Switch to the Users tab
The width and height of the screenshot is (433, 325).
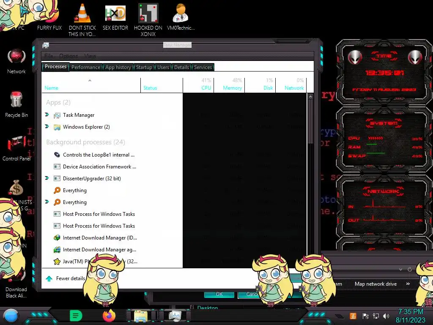(163, 67)
